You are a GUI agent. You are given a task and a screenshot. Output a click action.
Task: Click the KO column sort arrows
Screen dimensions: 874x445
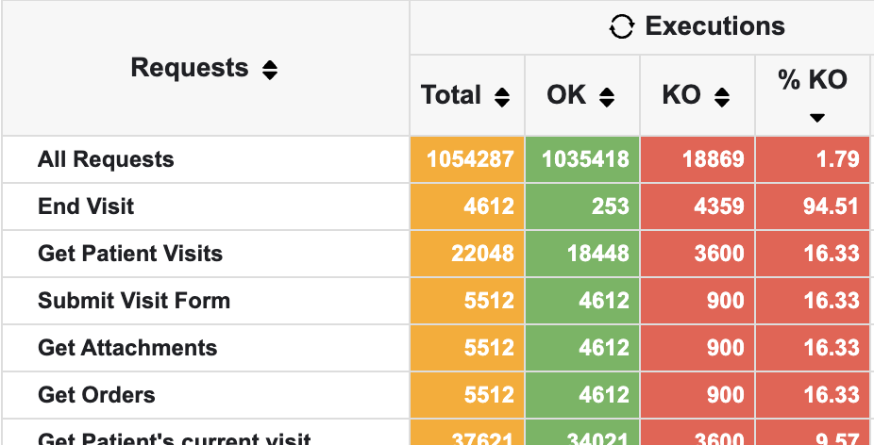point(722,96)
